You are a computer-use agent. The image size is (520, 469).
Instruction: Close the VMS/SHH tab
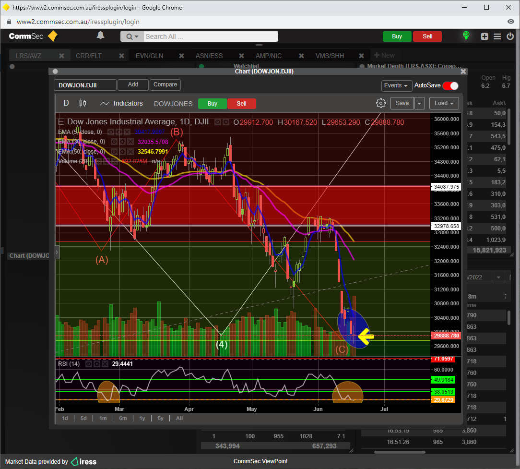coord(362,56)
